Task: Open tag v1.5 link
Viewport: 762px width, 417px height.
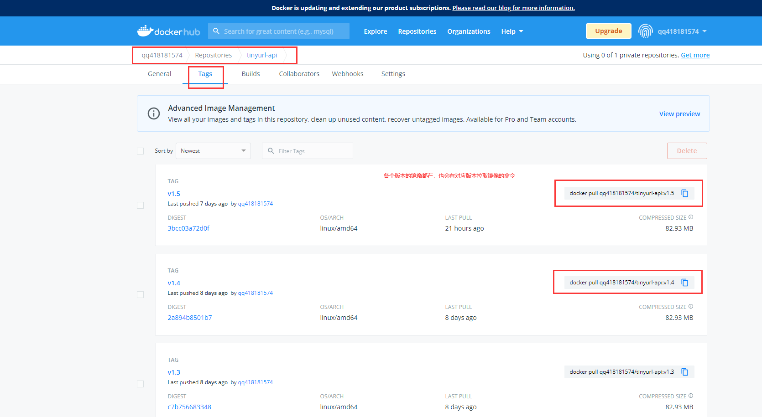Action: 174,194
